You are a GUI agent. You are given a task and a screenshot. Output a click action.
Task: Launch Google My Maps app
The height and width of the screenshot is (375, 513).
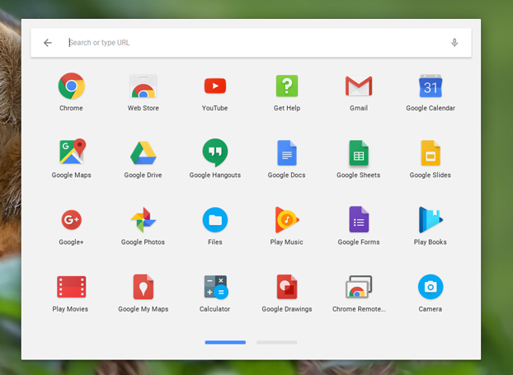point(143,287)
